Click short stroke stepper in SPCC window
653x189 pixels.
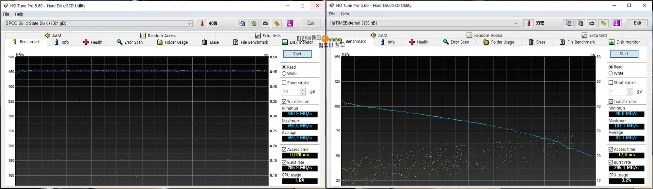(303, 92)
